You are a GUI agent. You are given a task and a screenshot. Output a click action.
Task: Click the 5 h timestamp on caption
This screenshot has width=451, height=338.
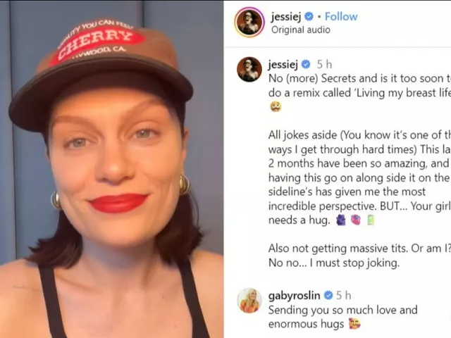pyautogui.click(x=324, y=65)
